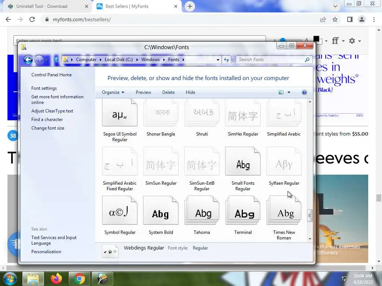This screenshot has width=382, height=286.
Task: Open recent pages dropdown next to Forward
Action: [x=46, y=60]
